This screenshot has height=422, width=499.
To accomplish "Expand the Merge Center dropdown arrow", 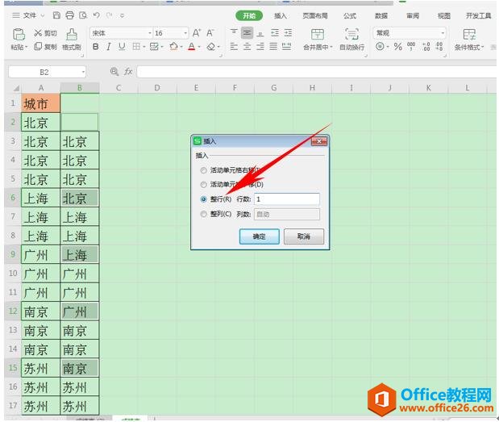I will point(331,47).
